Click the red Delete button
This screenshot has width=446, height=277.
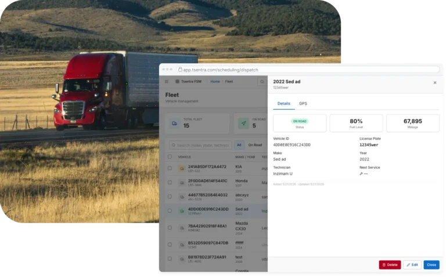[390, 265]
